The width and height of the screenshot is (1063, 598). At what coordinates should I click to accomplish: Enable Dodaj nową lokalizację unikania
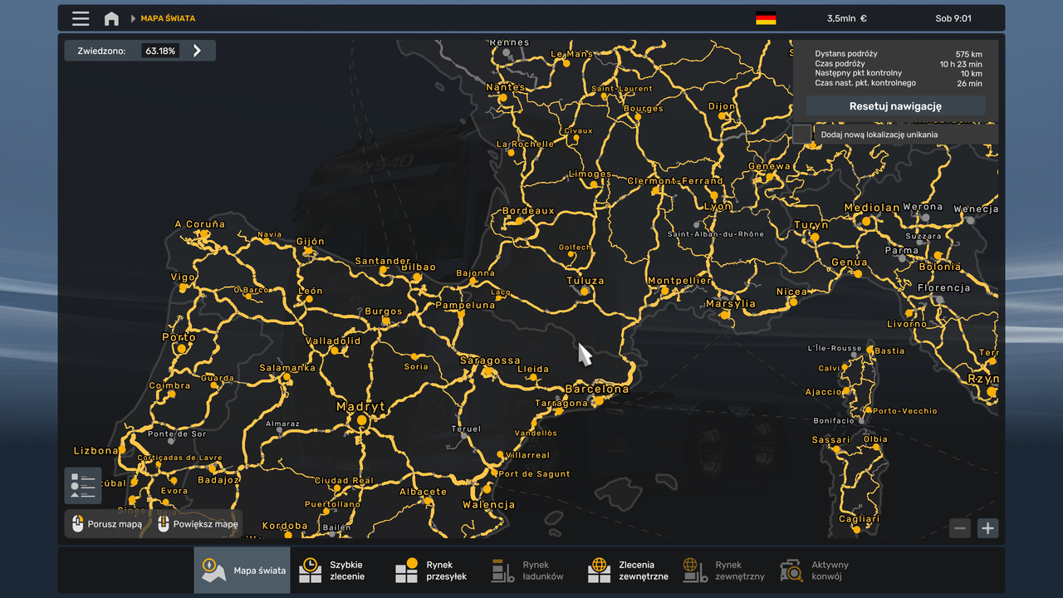click(x=802, y=133)
